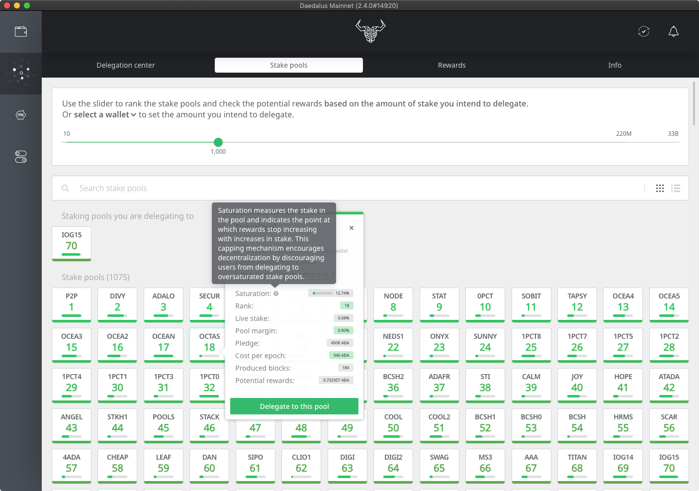Open the wallets sidebar icon
699x491 pixels.
coord(21,32)
